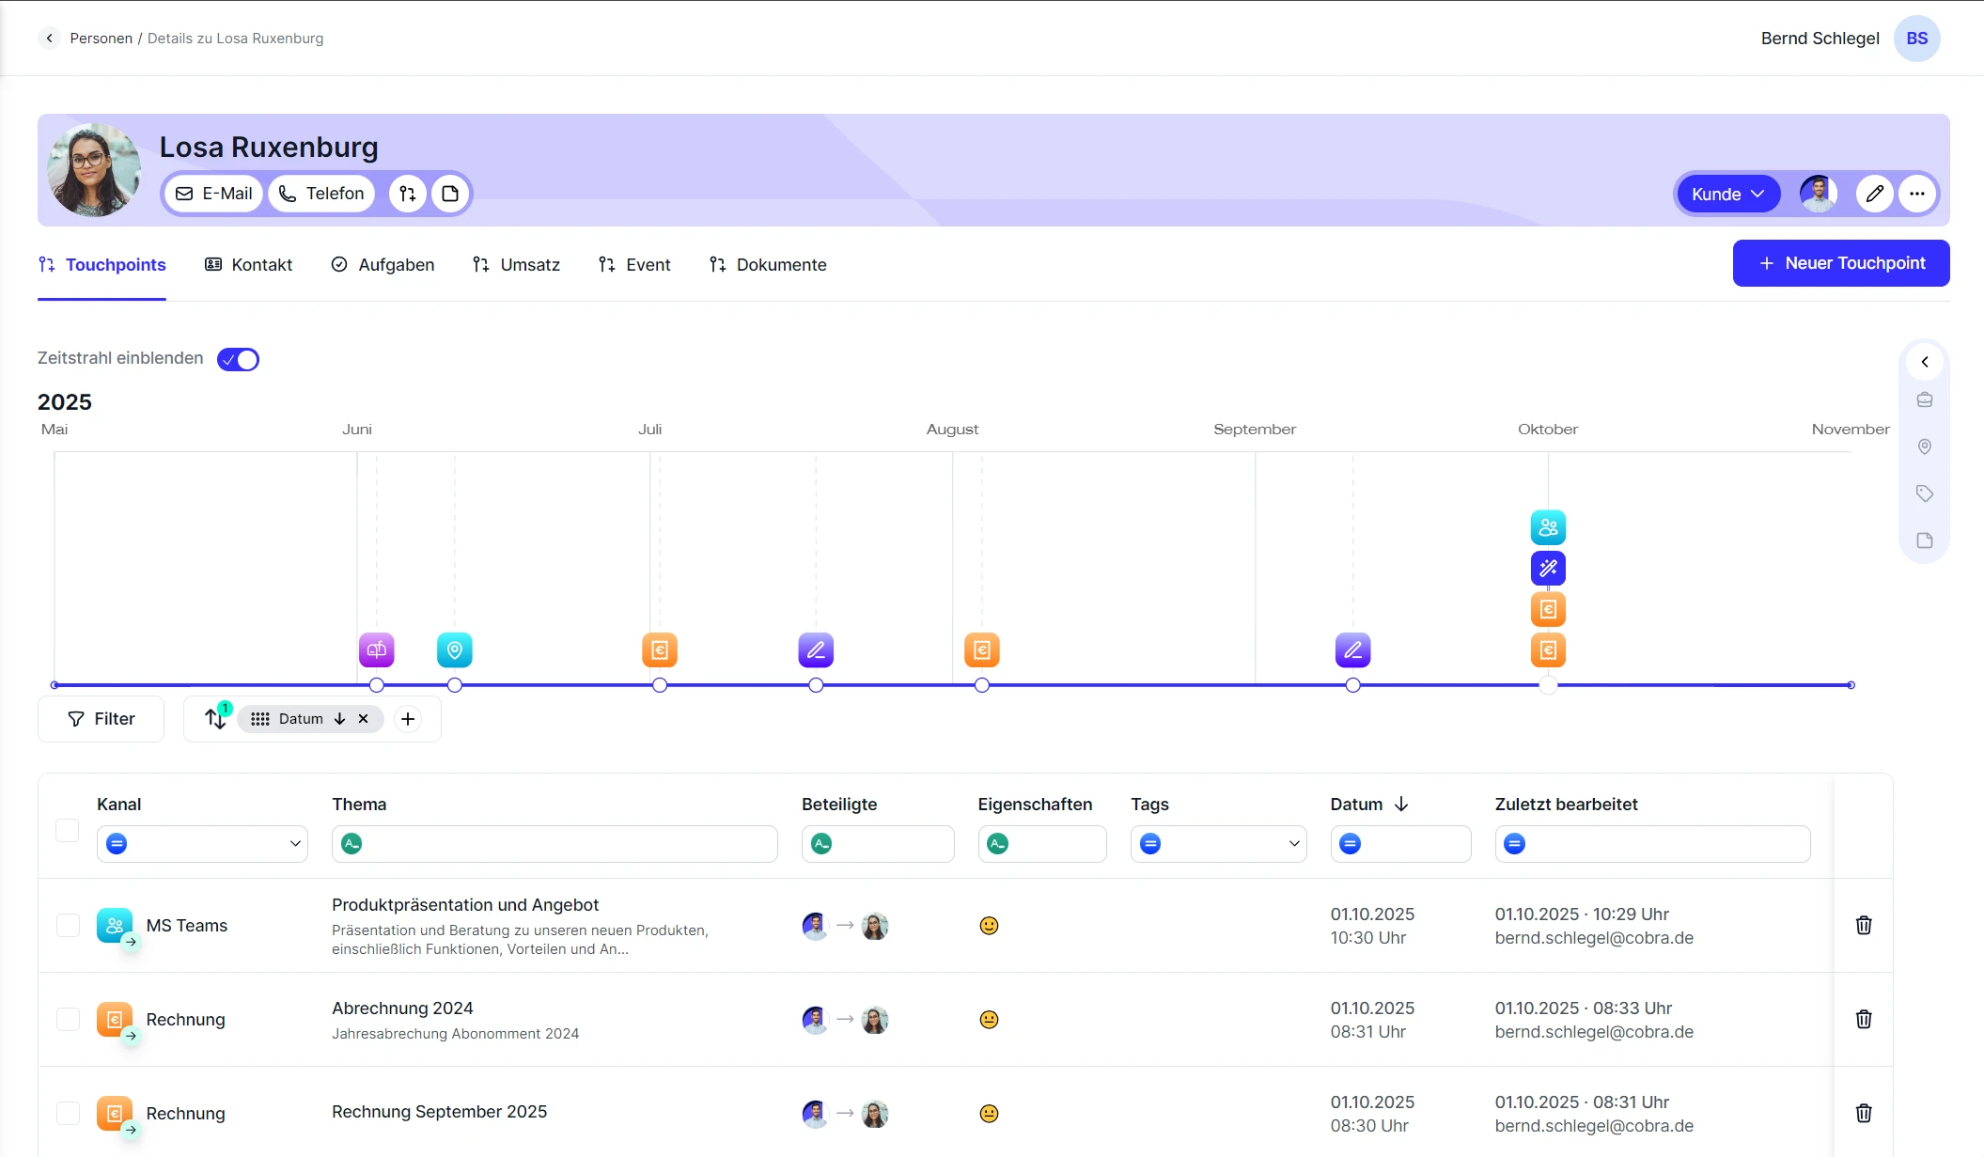Viewport: 1984px width, 1157px height.
Task: Open the Filter button
Action: 102,719
